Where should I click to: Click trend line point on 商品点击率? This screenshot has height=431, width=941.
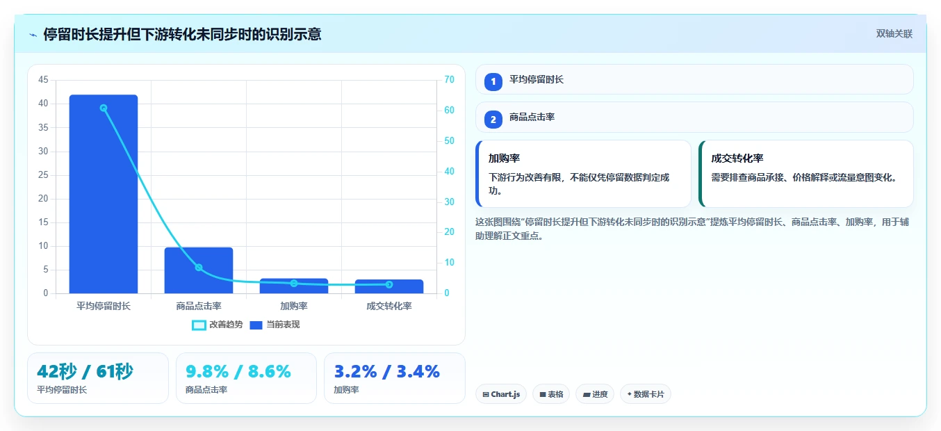tap(199, 268)
